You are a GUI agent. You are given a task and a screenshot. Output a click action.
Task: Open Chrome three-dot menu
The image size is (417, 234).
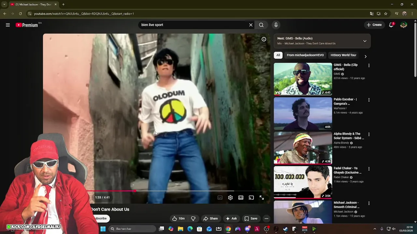(412, 14)
